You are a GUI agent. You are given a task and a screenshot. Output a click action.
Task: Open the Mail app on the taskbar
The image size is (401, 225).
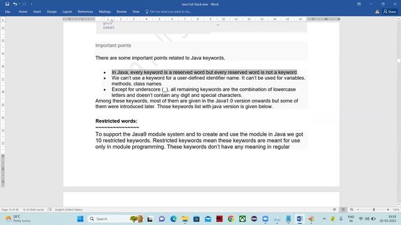coord(208,219)
